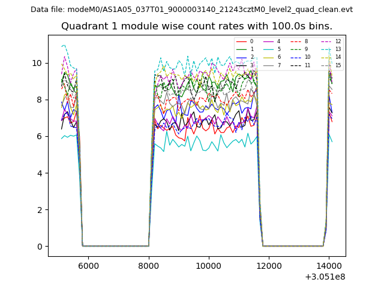Click the x-axis tick label 14000
Image resolution: width=384 pixels, height=288 pixels.
pos(329,266)
